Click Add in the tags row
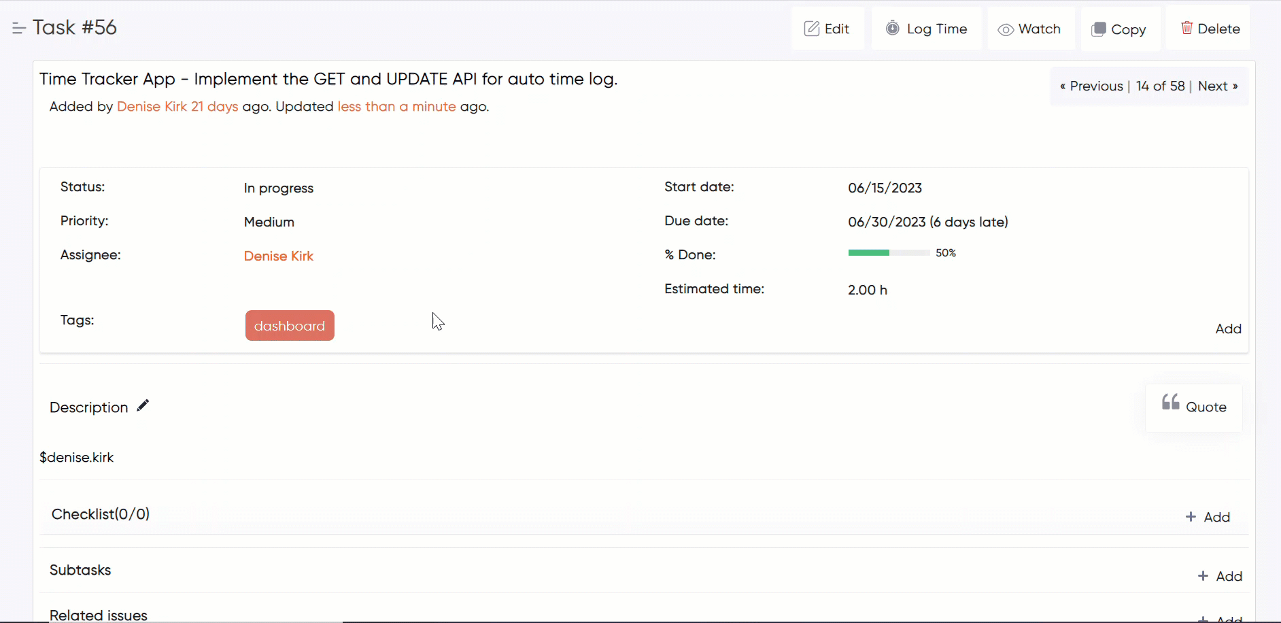This screenshot has height=623, width=1281. [1228, 329]
